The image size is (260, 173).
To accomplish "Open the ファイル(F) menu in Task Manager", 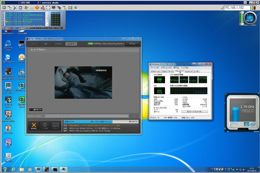I will click(x=155, y=68).
